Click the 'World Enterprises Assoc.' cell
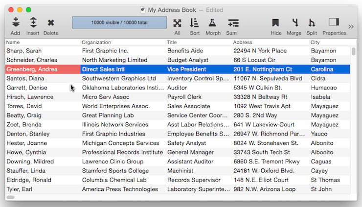This screenshot has height=207, width=362. pos(123,106)
